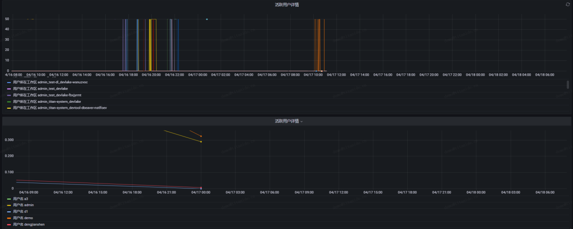The width and height of the screenshot is (573, 229).
Task: Toggle legend series admin_test_devlake-fbxjyrmt
Action: point(47,95)
